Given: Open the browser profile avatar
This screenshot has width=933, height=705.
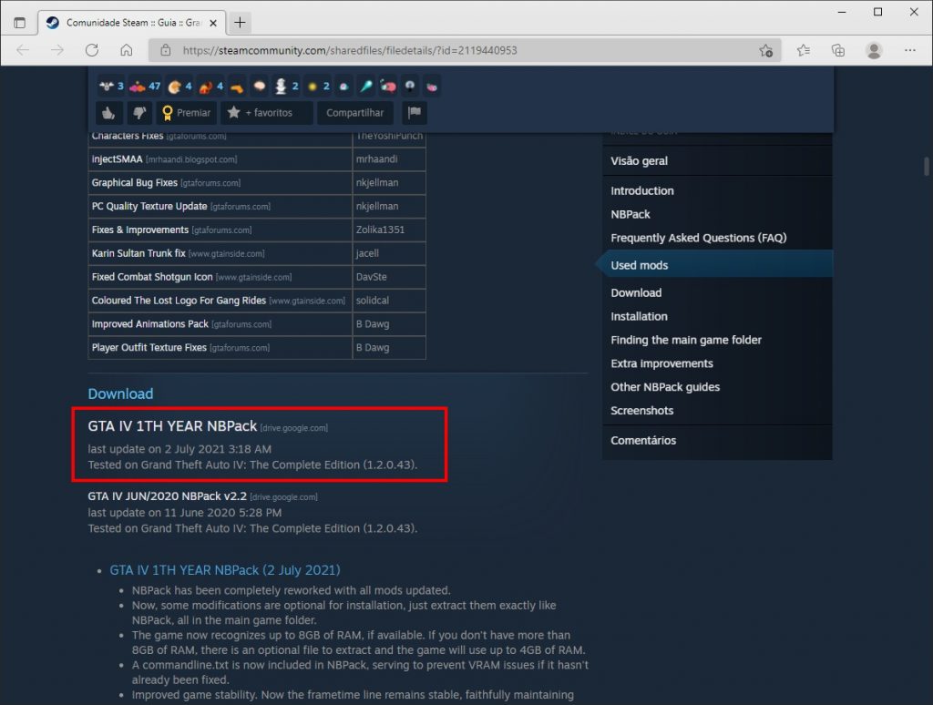Looking at the screenshot, I should [874, 50].
